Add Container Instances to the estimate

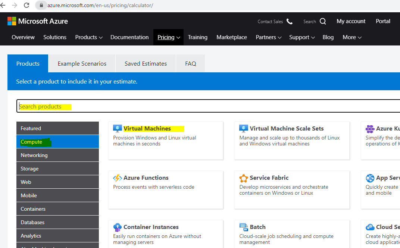pos(166,234)
